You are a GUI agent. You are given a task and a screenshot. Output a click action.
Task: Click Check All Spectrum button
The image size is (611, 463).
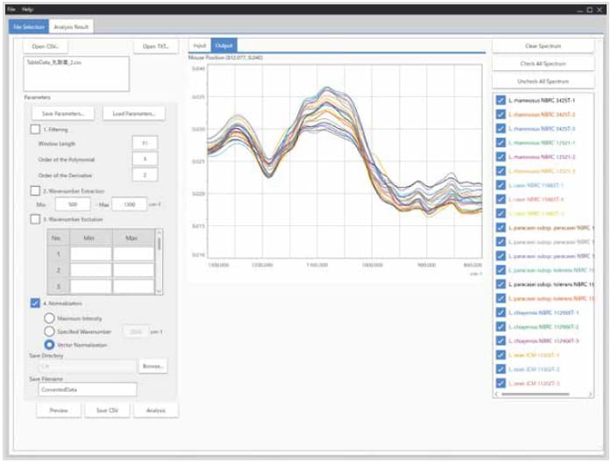(543, 63)
